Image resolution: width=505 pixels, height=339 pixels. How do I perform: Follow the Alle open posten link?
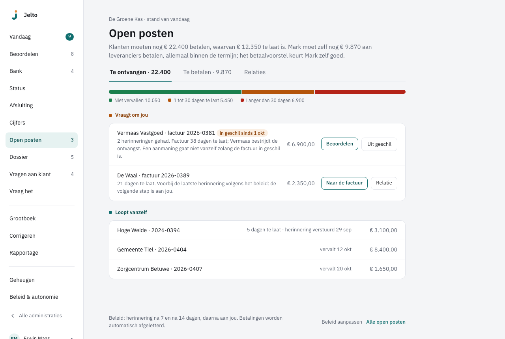pyautogui.click(x=386, y=322)
